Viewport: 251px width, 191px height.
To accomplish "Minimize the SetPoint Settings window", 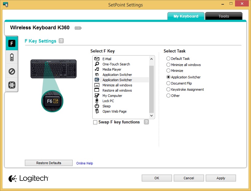I will 223,4.
